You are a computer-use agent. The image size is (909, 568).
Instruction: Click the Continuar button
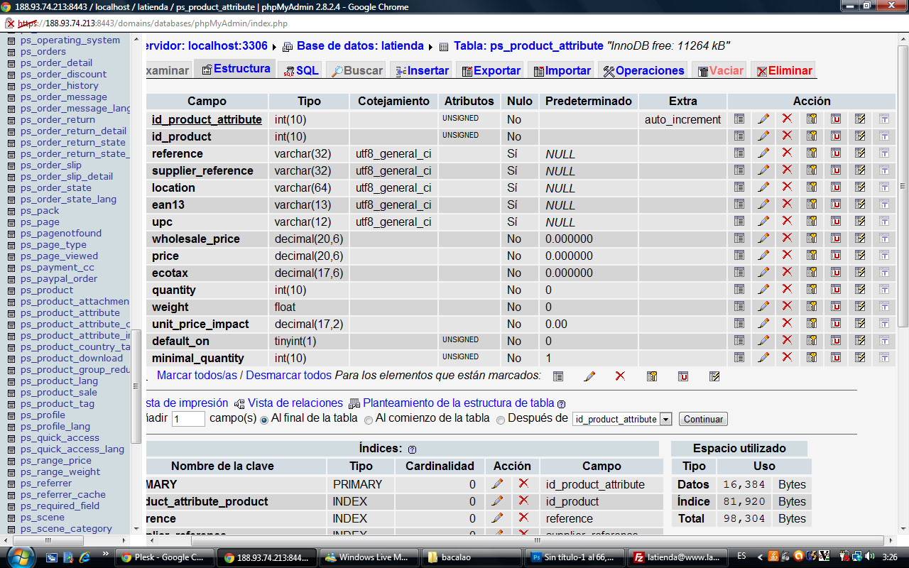point(703,419)
